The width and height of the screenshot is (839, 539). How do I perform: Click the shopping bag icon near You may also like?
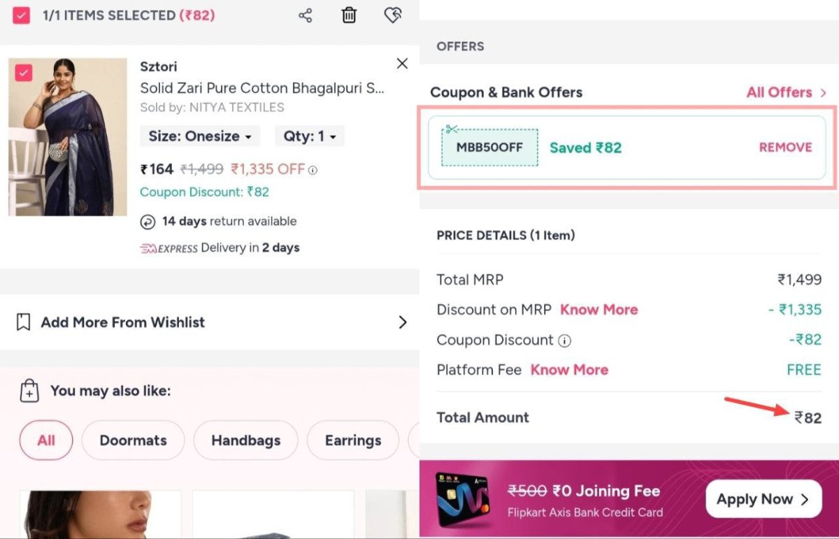coord(29,391)
